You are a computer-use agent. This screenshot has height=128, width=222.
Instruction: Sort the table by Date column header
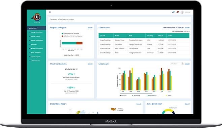tap(178, 35)
